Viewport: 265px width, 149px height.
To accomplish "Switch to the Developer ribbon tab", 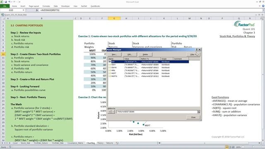I will pyautogui.click(x=65, y=6).
